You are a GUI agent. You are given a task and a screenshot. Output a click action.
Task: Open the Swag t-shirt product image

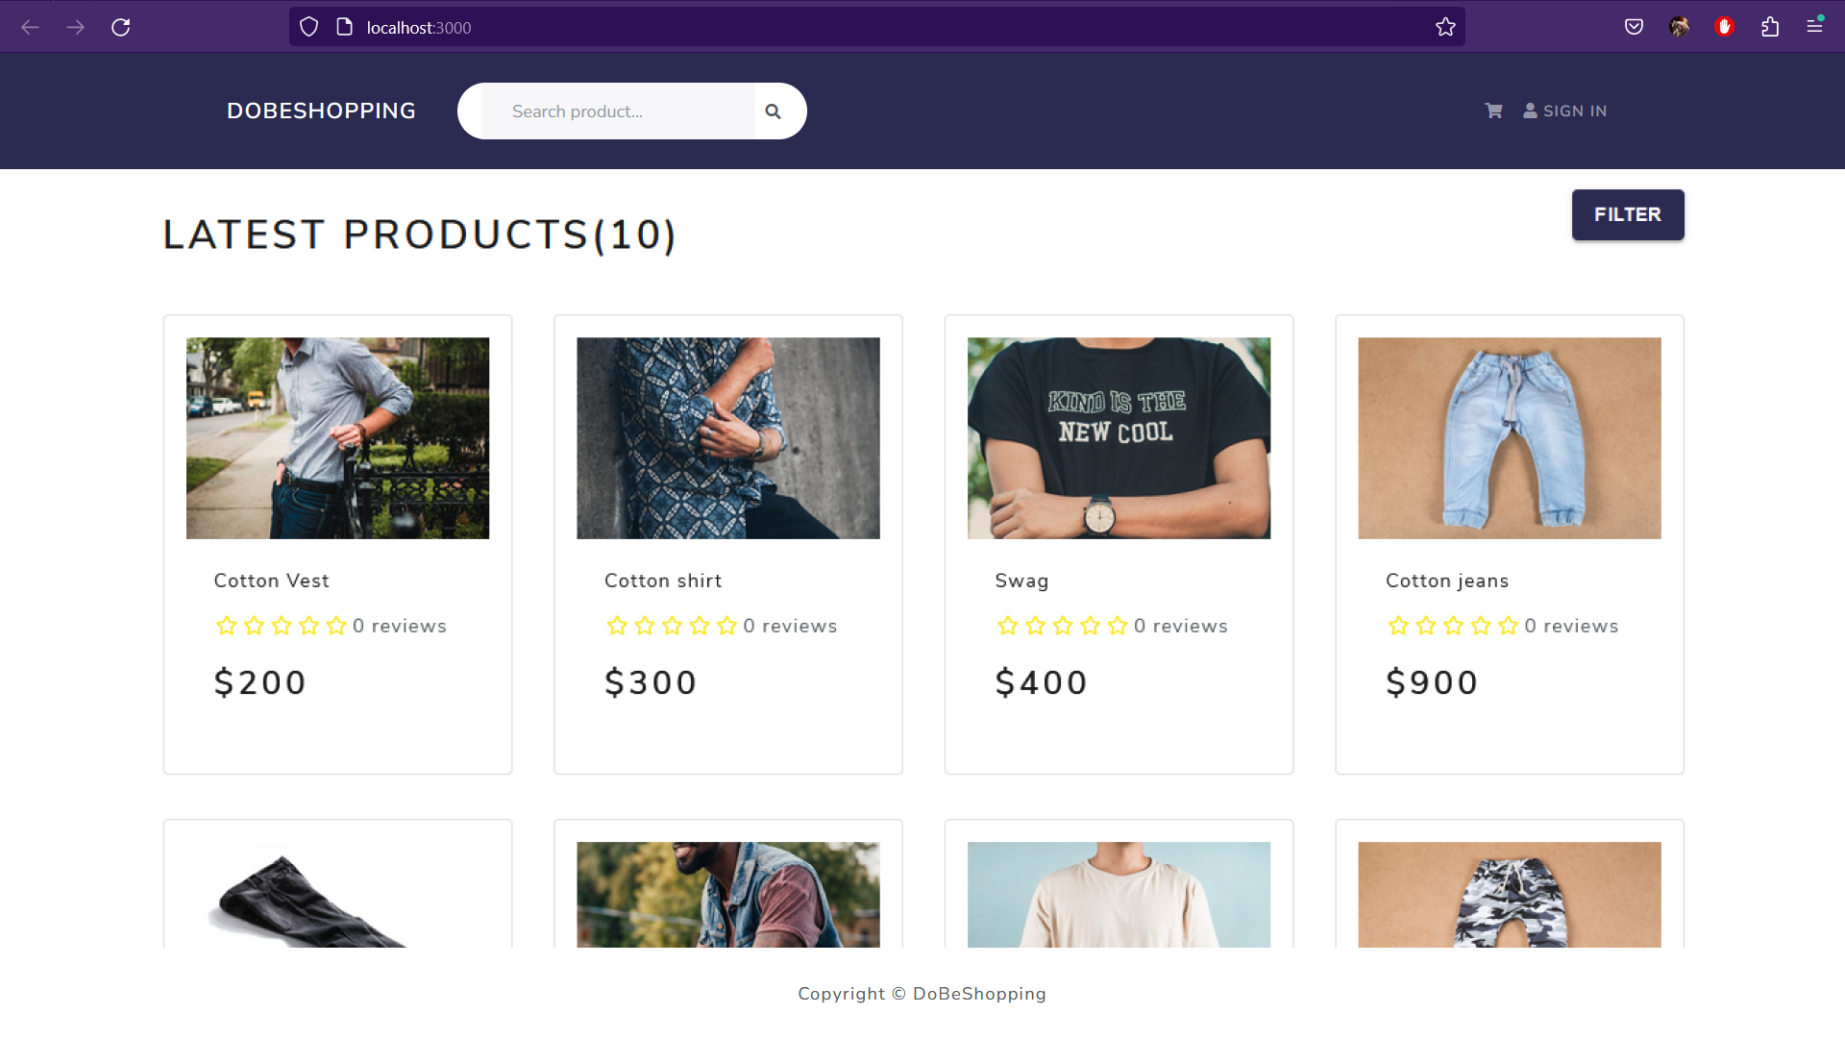[1119, 438]
